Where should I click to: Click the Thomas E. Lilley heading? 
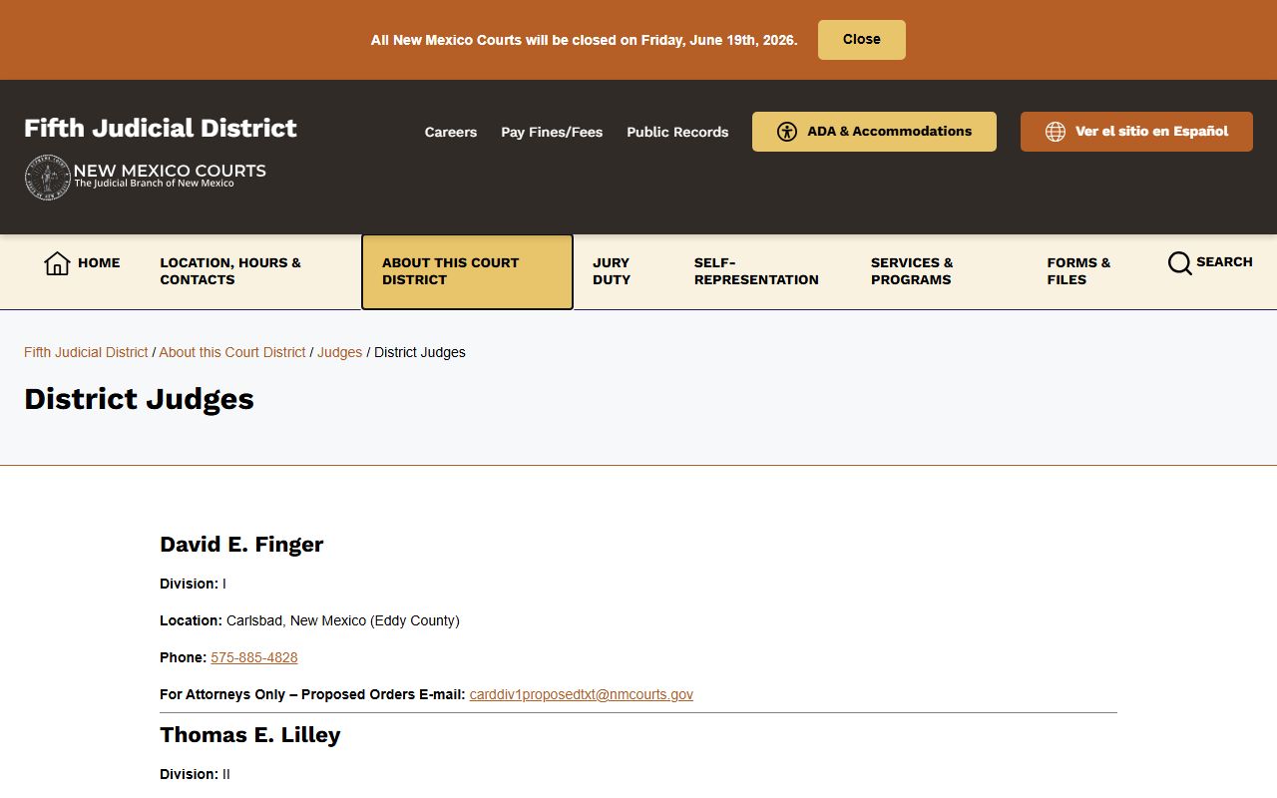(x=250, y=735)
